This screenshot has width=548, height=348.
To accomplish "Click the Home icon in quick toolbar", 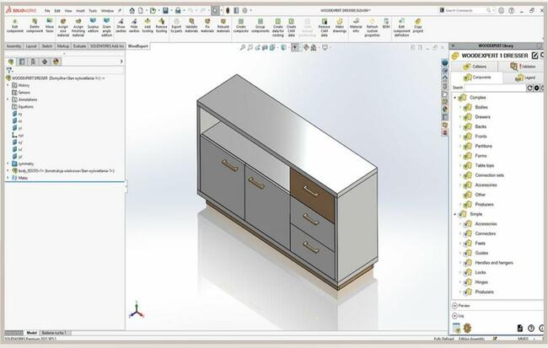I will pos(132,10).
